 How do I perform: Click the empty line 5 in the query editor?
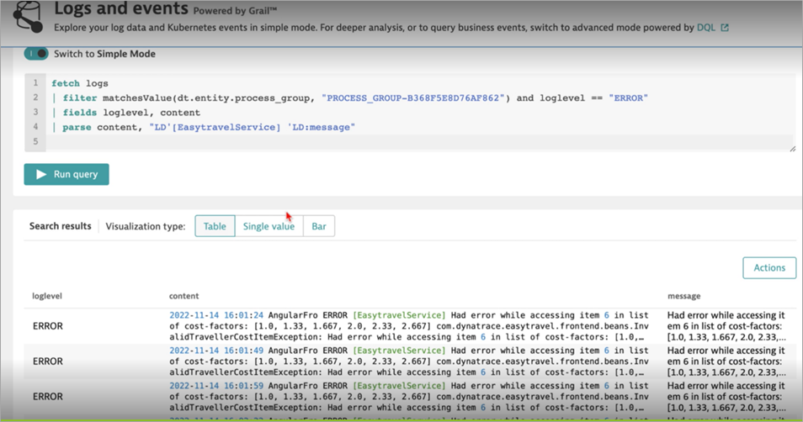pyautogui.click(x=420, y=142)
